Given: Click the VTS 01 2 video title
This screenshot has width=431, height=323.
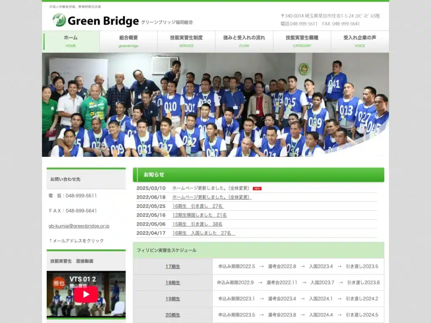Looking at the screenshot, I should pos(83,279).
